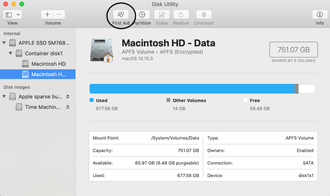
Task: Open the View dropdown chevron
Action: [x=18, y=15]
